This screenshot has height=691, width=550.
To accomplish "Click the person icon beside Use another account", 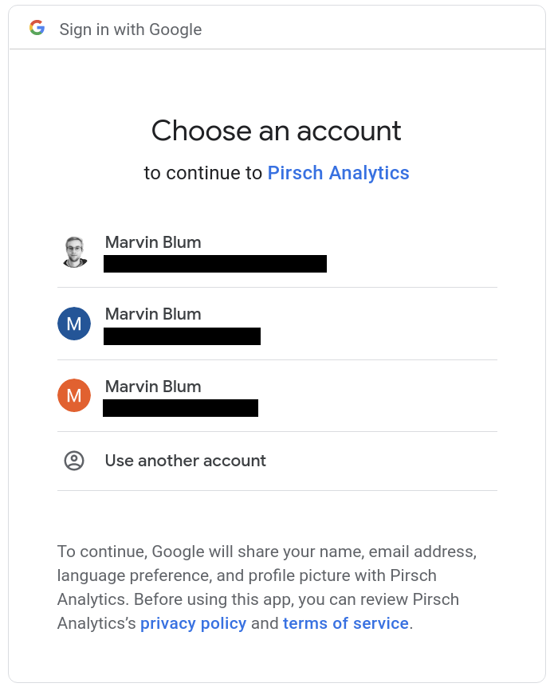I will (x=74, y=461).
